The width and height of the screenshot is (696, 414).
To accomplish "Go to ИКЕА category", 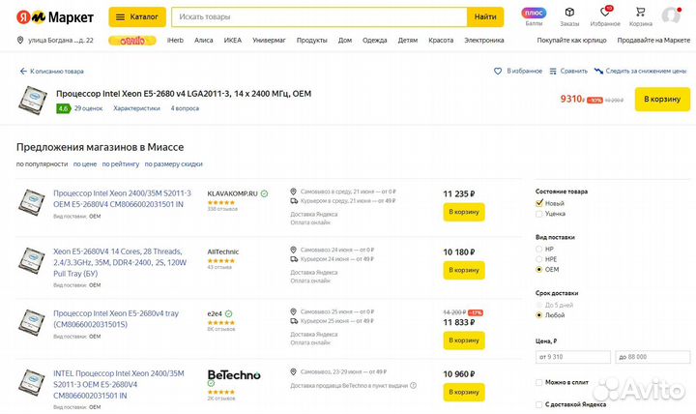I will pyautogui.click(x=233, y=40).
